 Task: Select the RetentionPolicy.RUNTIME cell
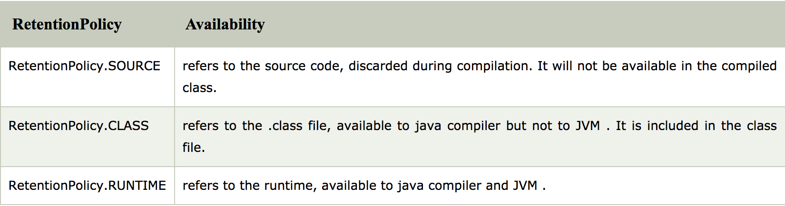pyautogui.click(x=88, y=186)
